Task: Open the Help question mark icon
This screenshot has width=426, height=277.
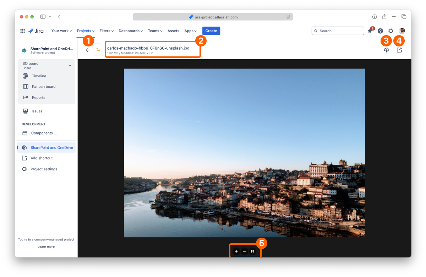Action: pos(380,31)
